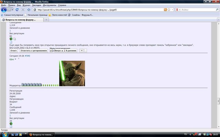220x137 pixels.
Task: Open post number #540 link
Action: point(27,55)
